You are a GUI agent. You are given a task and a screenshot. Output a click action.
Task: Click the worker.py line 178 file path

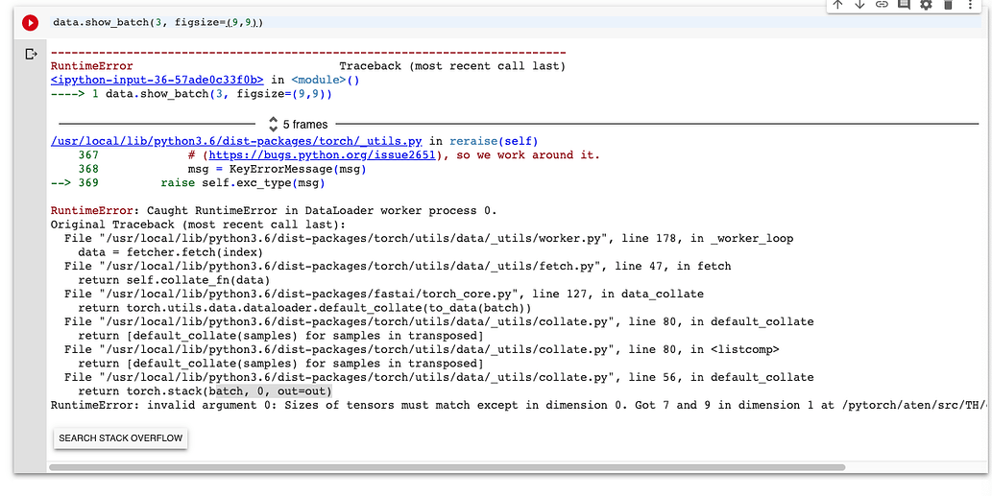429,238
